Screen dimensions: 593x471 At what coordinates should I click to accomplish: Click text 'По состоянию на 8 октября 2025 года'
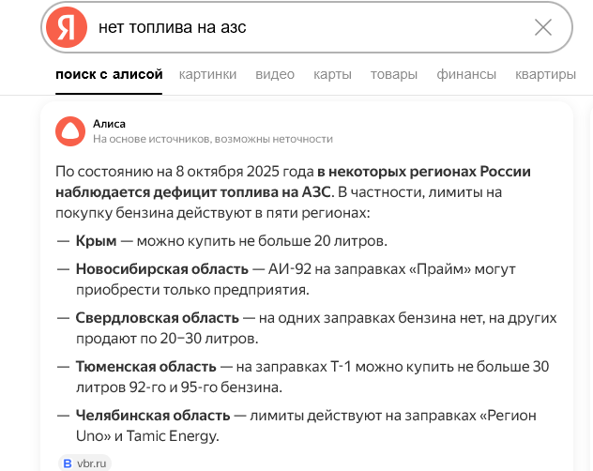pyautogui.click(x=185, y=172)
